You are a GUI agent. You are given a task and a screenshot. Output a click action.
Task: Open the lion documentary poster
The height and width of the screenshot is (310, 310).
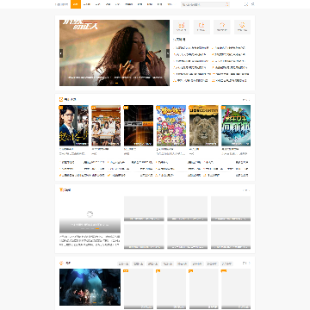(204, 126)
